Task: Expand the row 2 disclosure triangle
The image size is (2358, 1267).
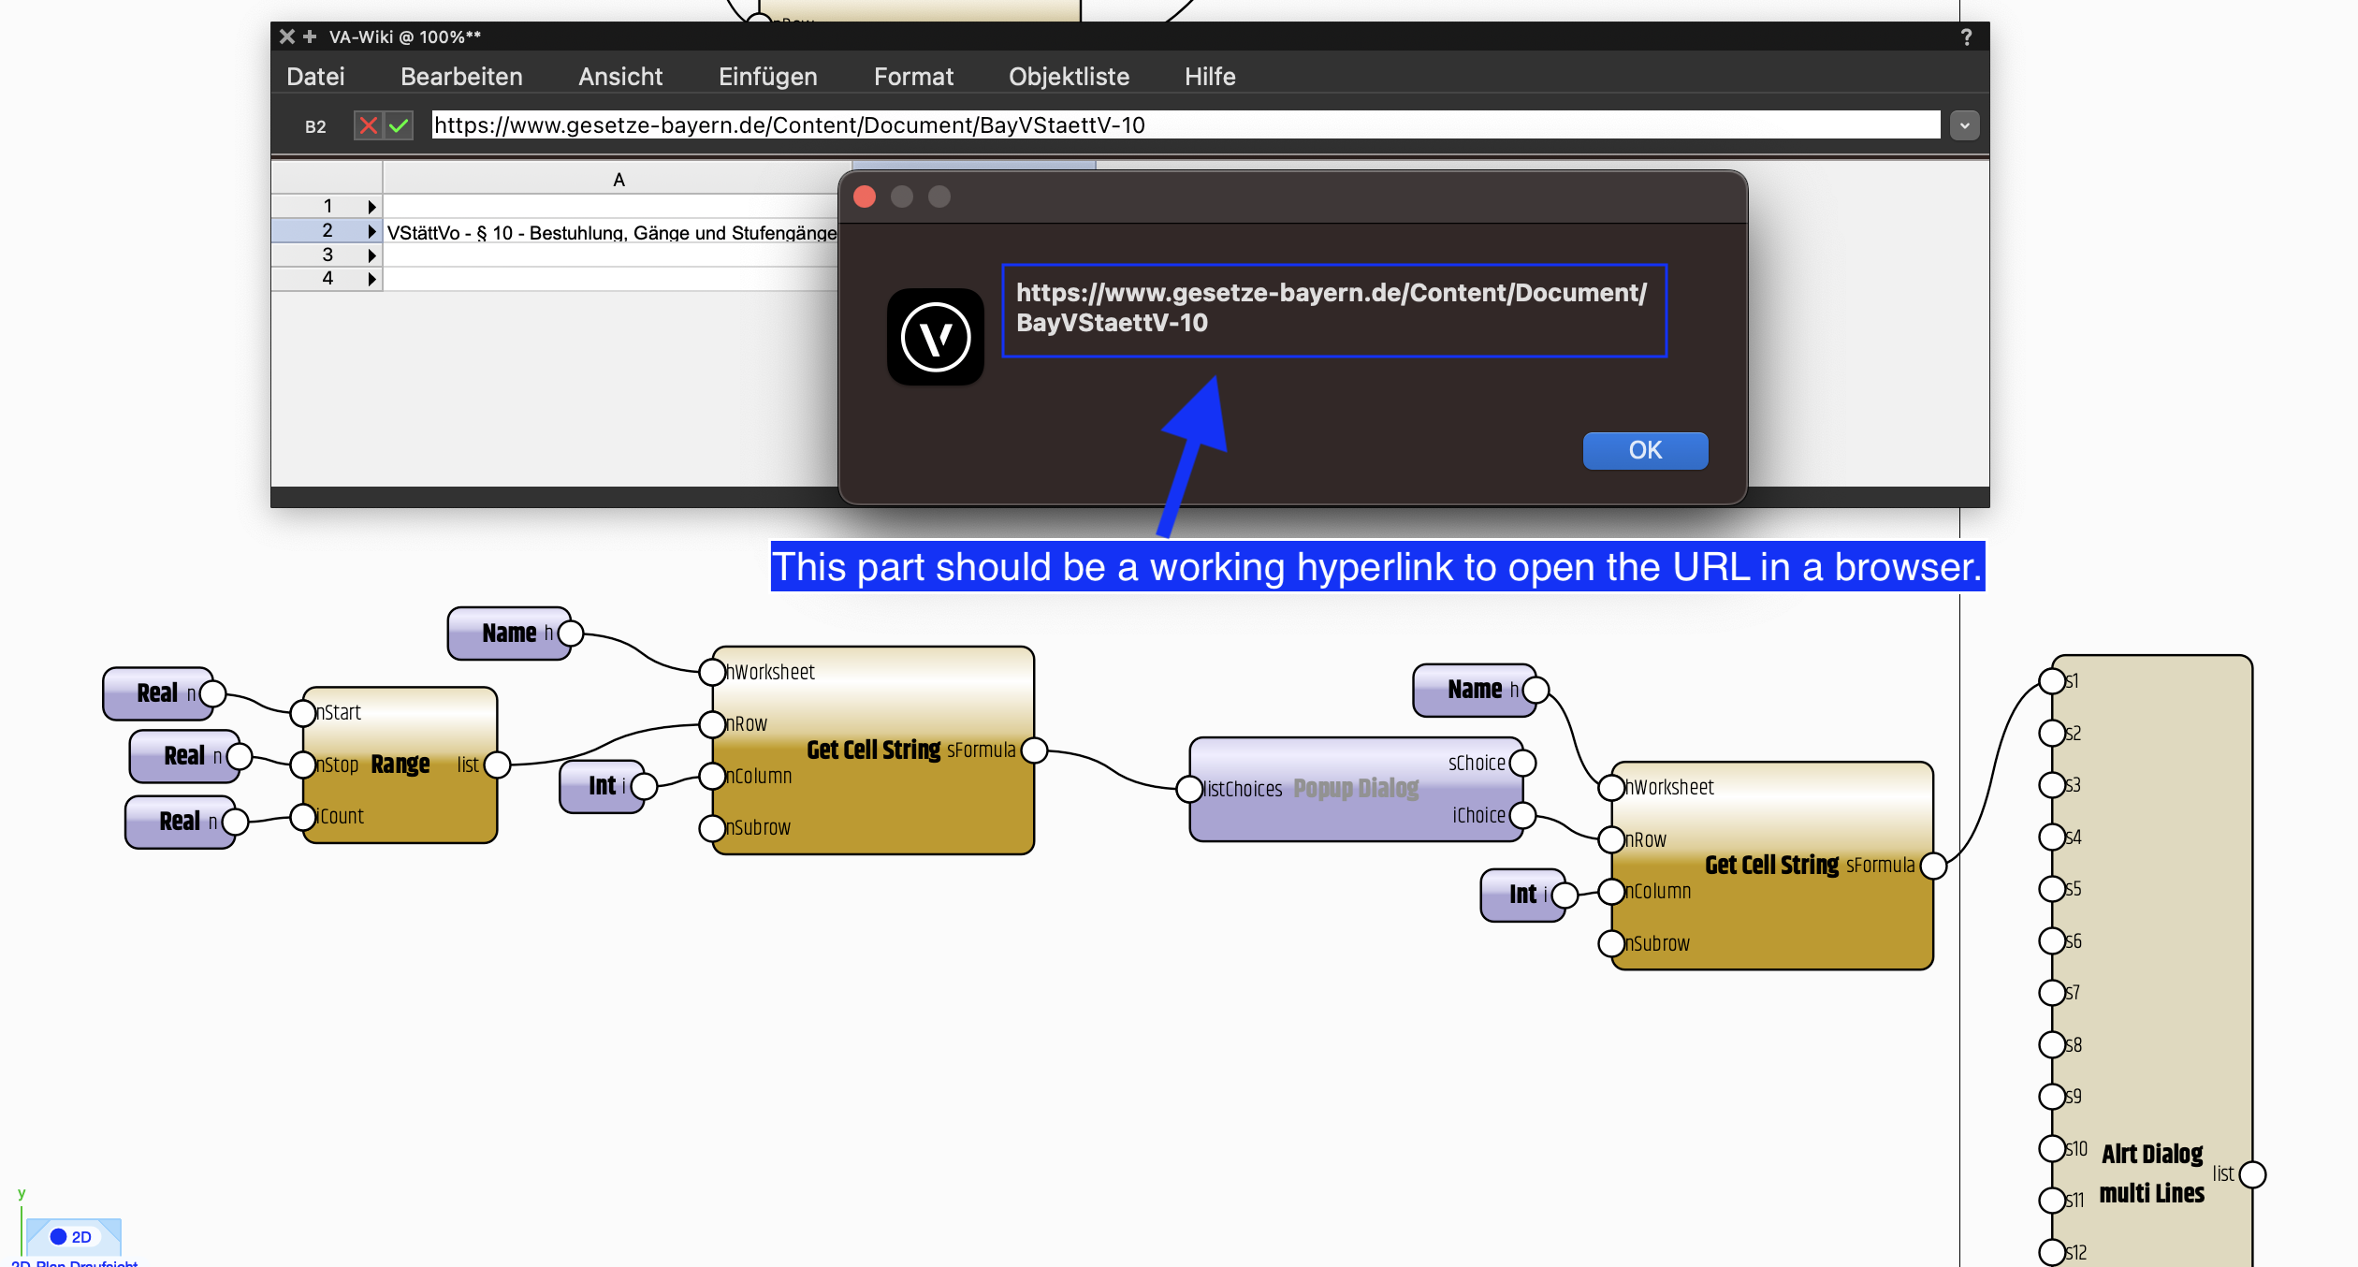Action: tap(371, 231)
